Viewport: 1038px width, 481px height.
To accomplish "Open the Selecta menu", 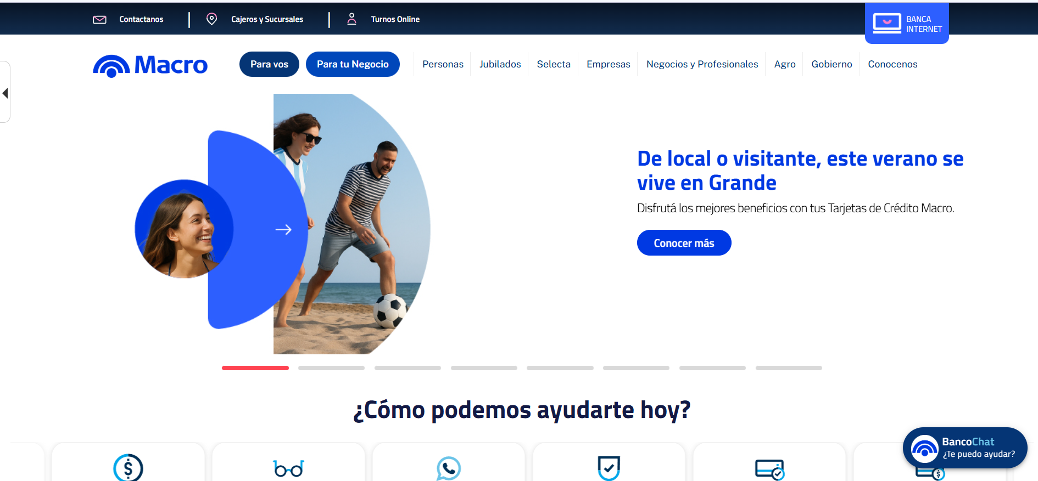I will [554, 64].
